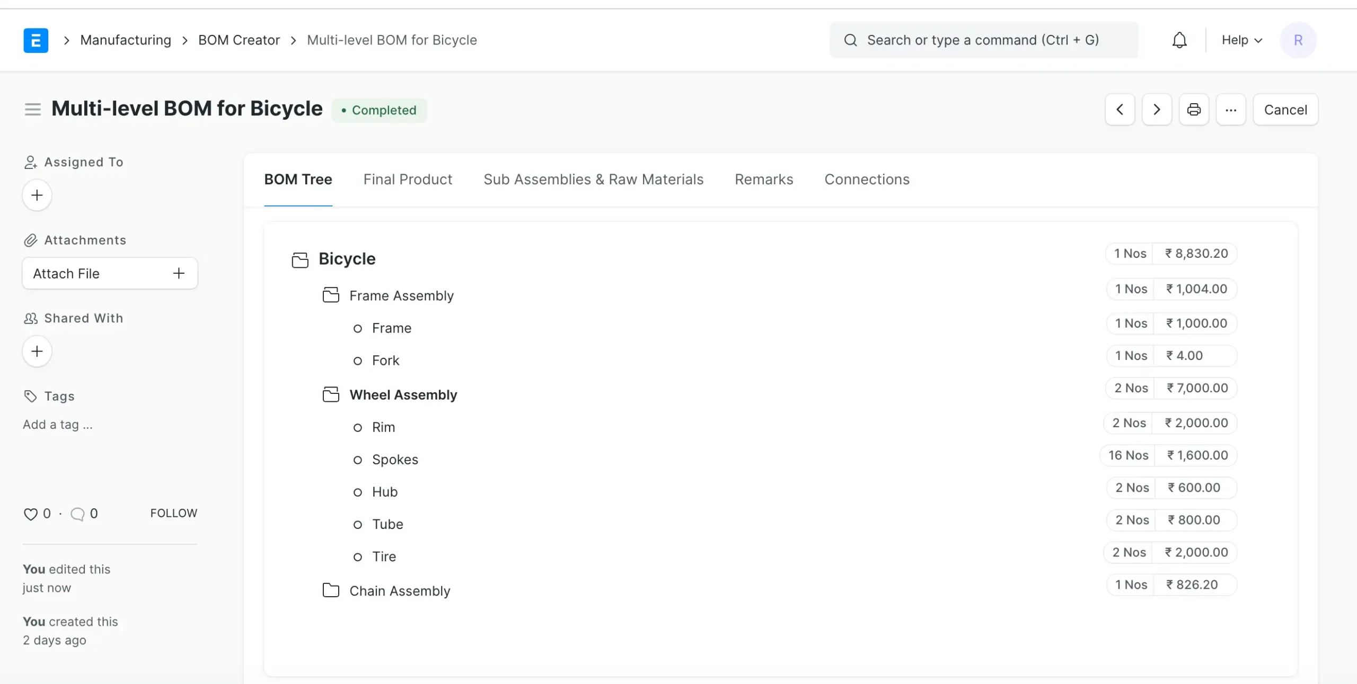Go to next document arrow
The width and height of the screenshot is (1357, 684).
pyautogui.click(x=1157, y=110)
